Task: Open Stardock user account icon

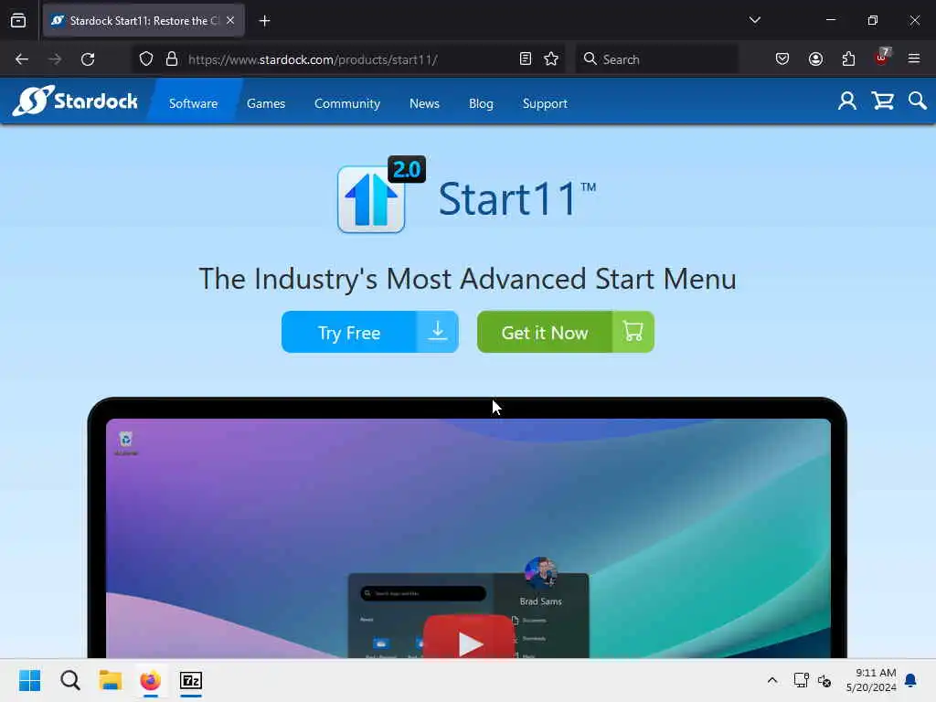Action: click(x=847, y=101)
